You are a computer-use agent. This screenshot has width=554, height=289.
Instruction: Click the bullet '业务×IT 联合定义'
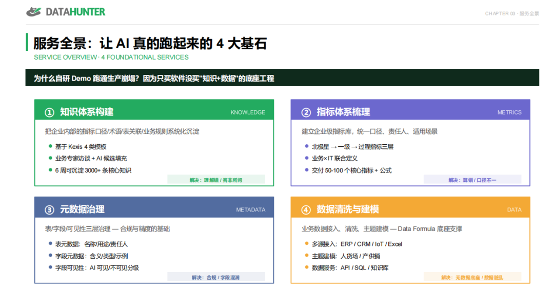pos(334,159)
